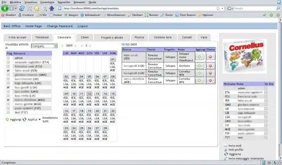Reload page with browser refresh icon
This screenshot has width=282, height=165.
[x=22, y=8]
